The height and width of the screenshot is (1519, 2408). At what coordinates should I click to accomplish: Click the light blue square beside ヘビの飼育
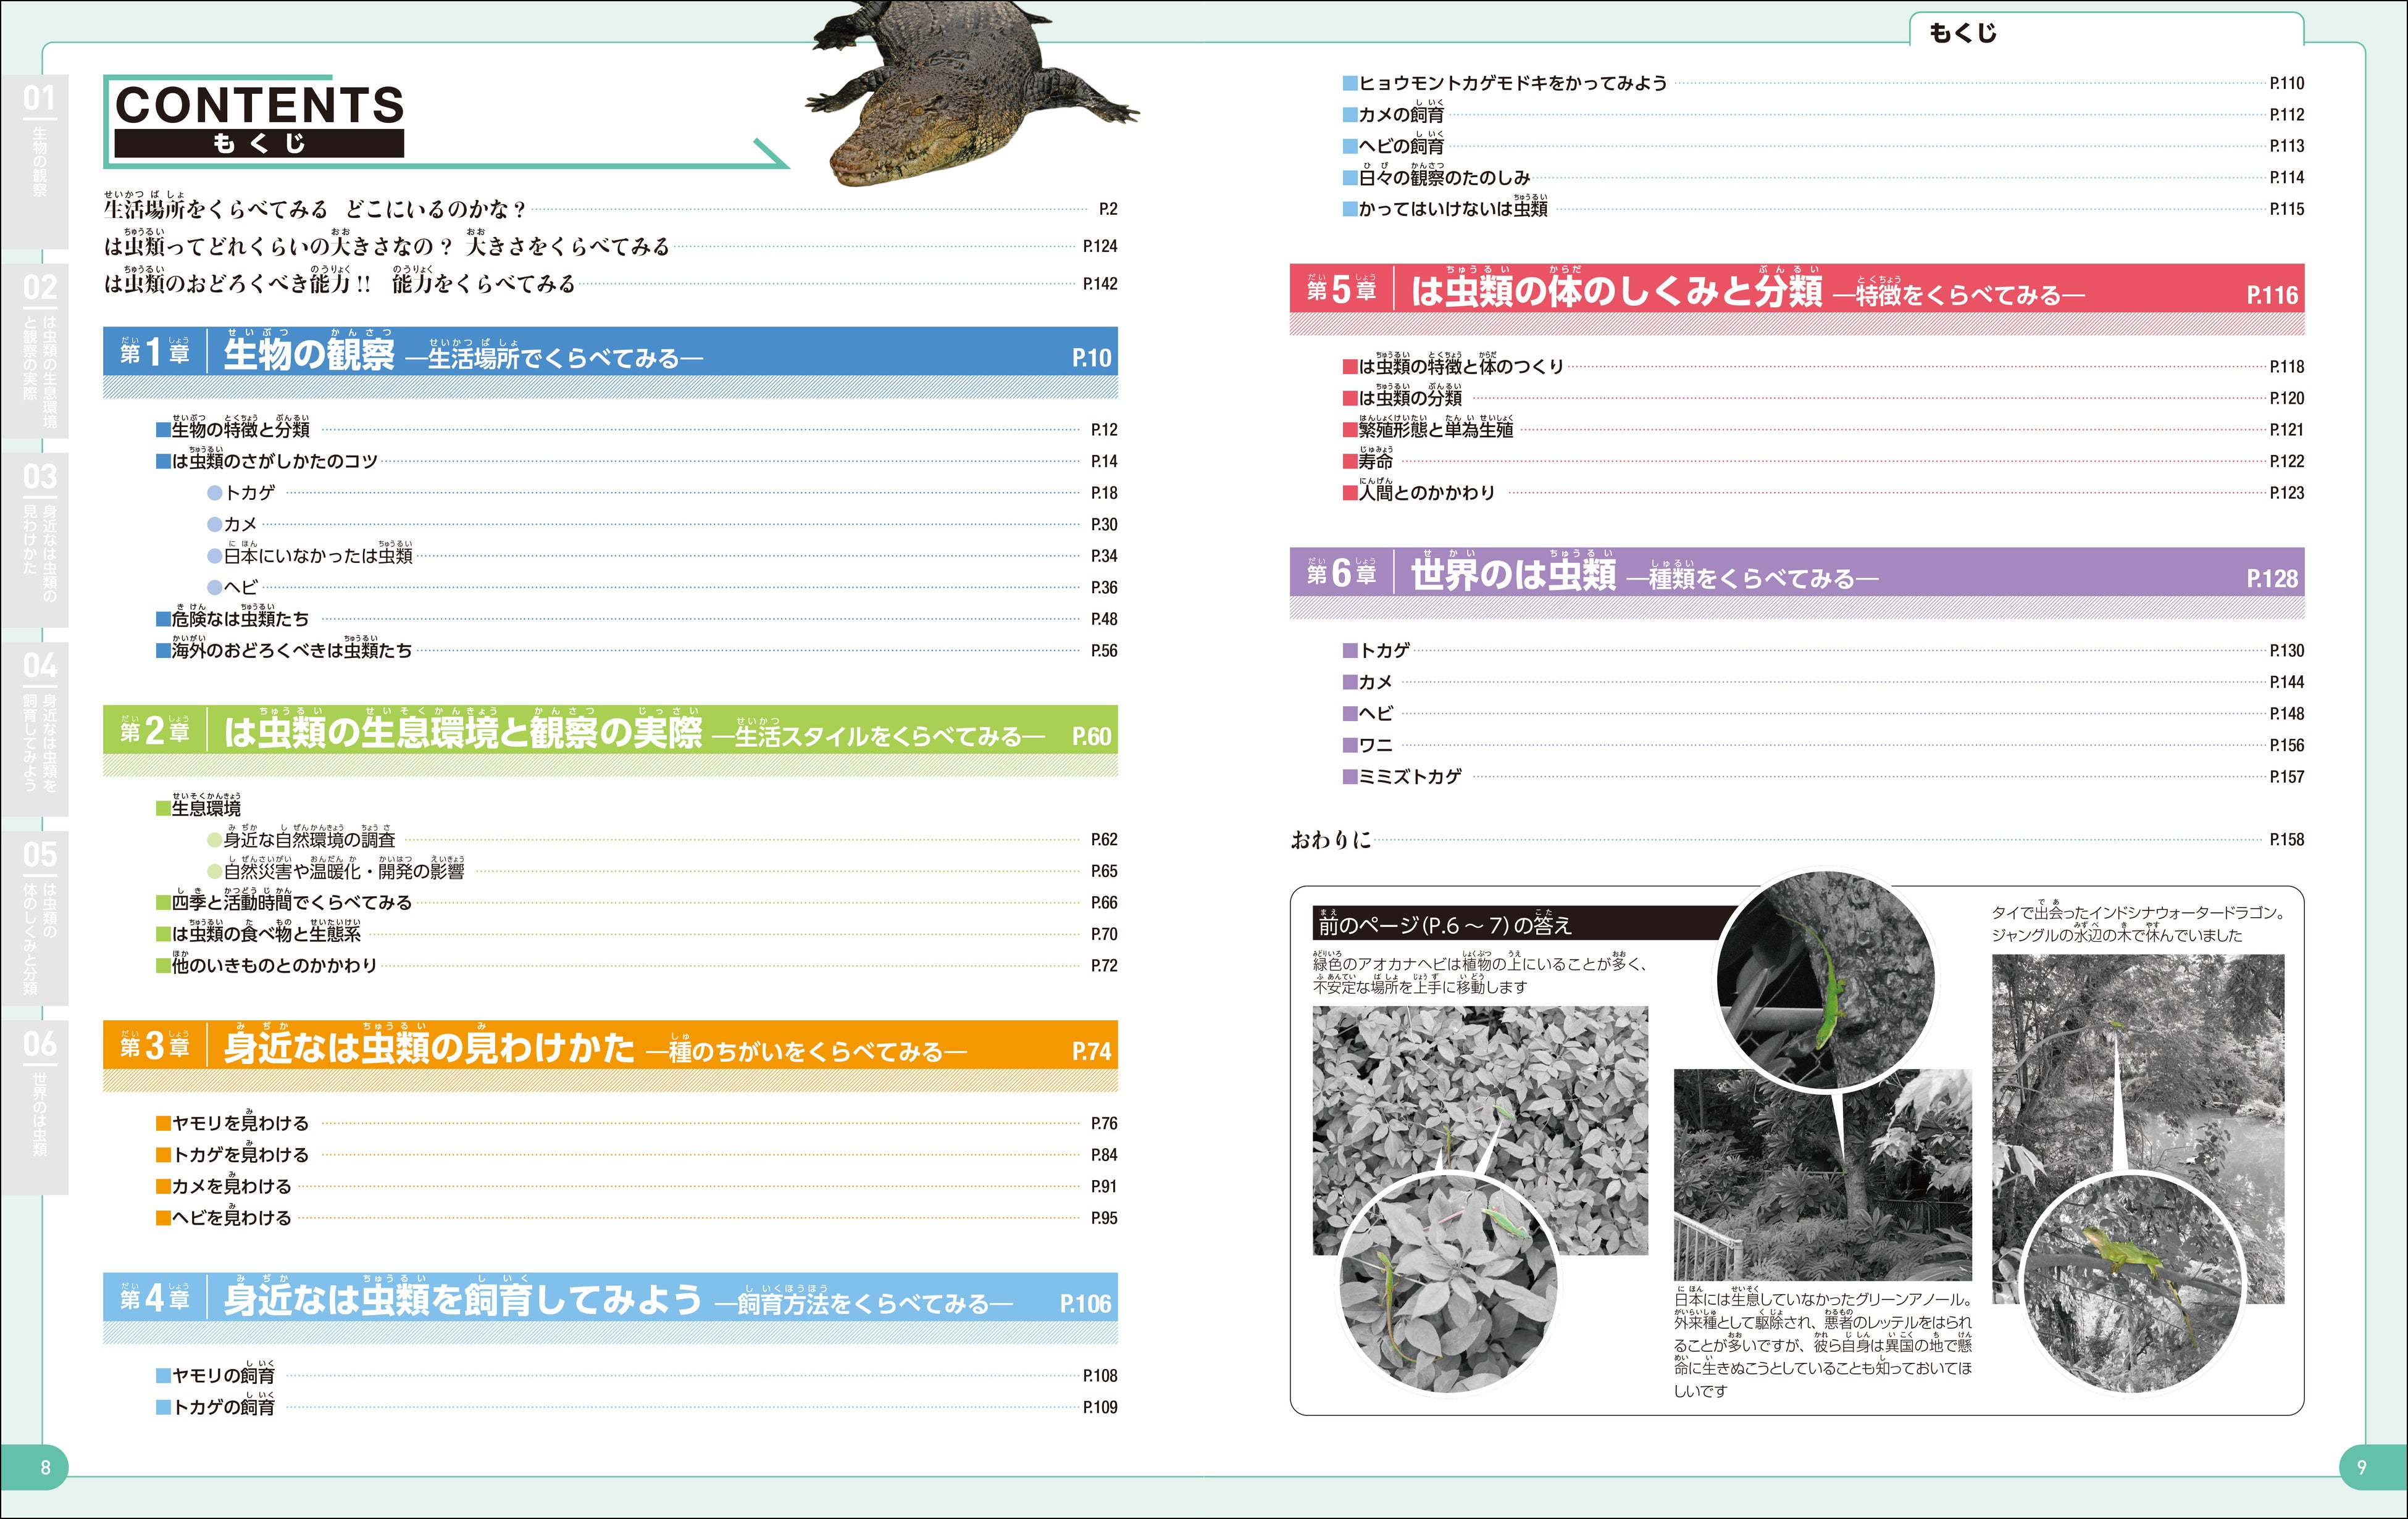(x=1350, y=146)
